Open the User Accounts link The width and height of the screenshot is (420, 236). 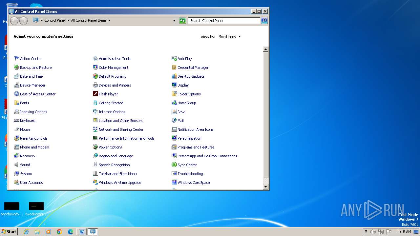[x=31, y=183]
